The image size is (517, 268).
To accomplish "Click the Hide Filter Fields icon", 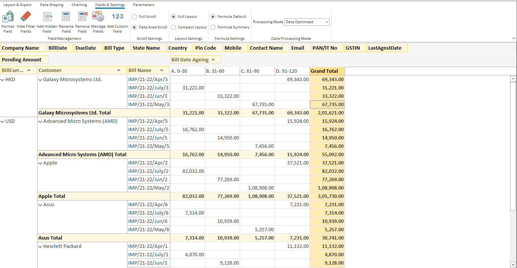I will [25, 17].
